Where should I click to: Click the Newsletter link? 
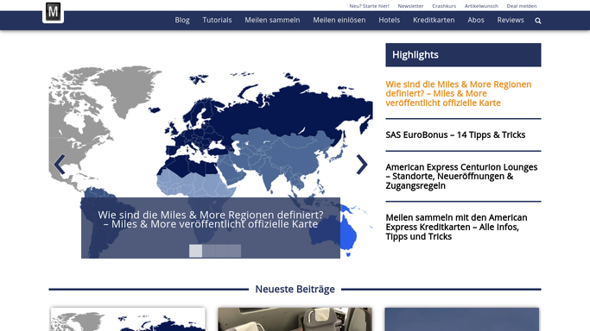[x=410, y=6]
